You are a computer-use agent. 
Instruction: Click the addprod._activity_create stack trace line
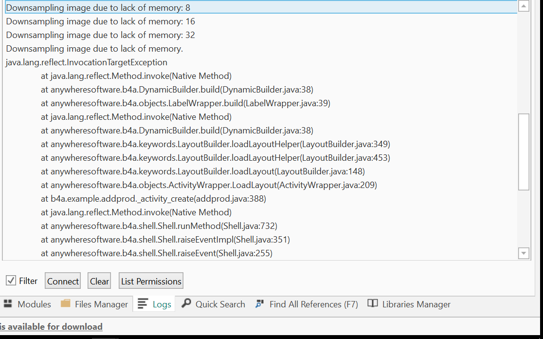tap(153, 199)
